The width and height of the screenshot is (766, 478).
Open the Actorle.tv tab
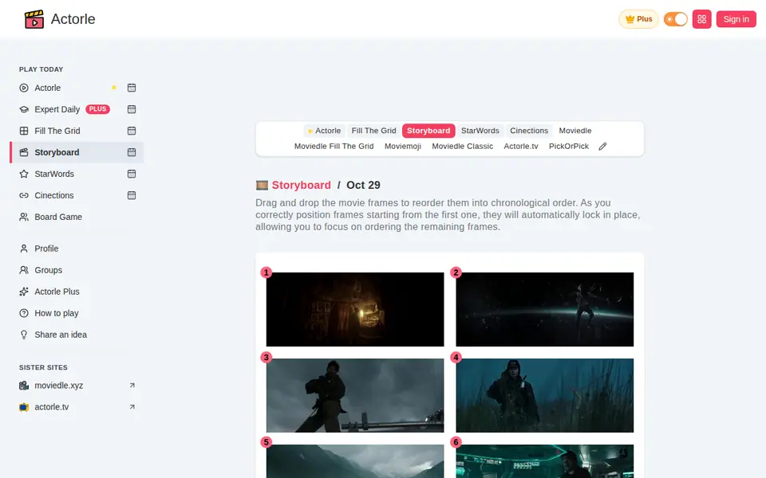521,147
